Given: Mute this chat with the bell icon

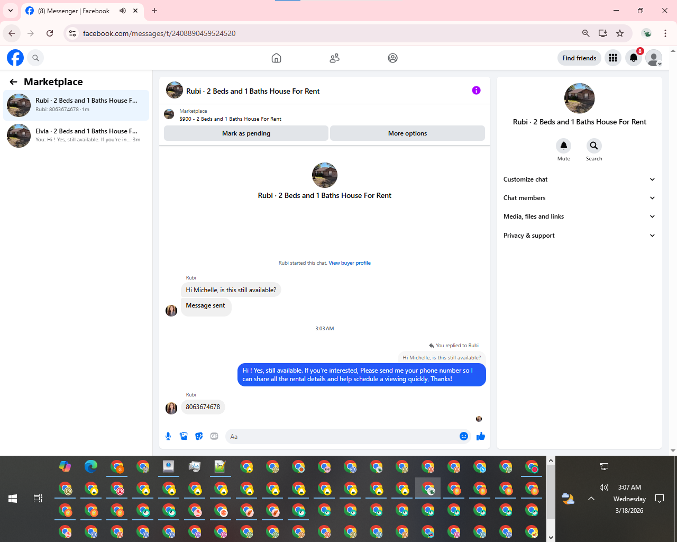Looking at the screenshot, I should pos(564,146).
